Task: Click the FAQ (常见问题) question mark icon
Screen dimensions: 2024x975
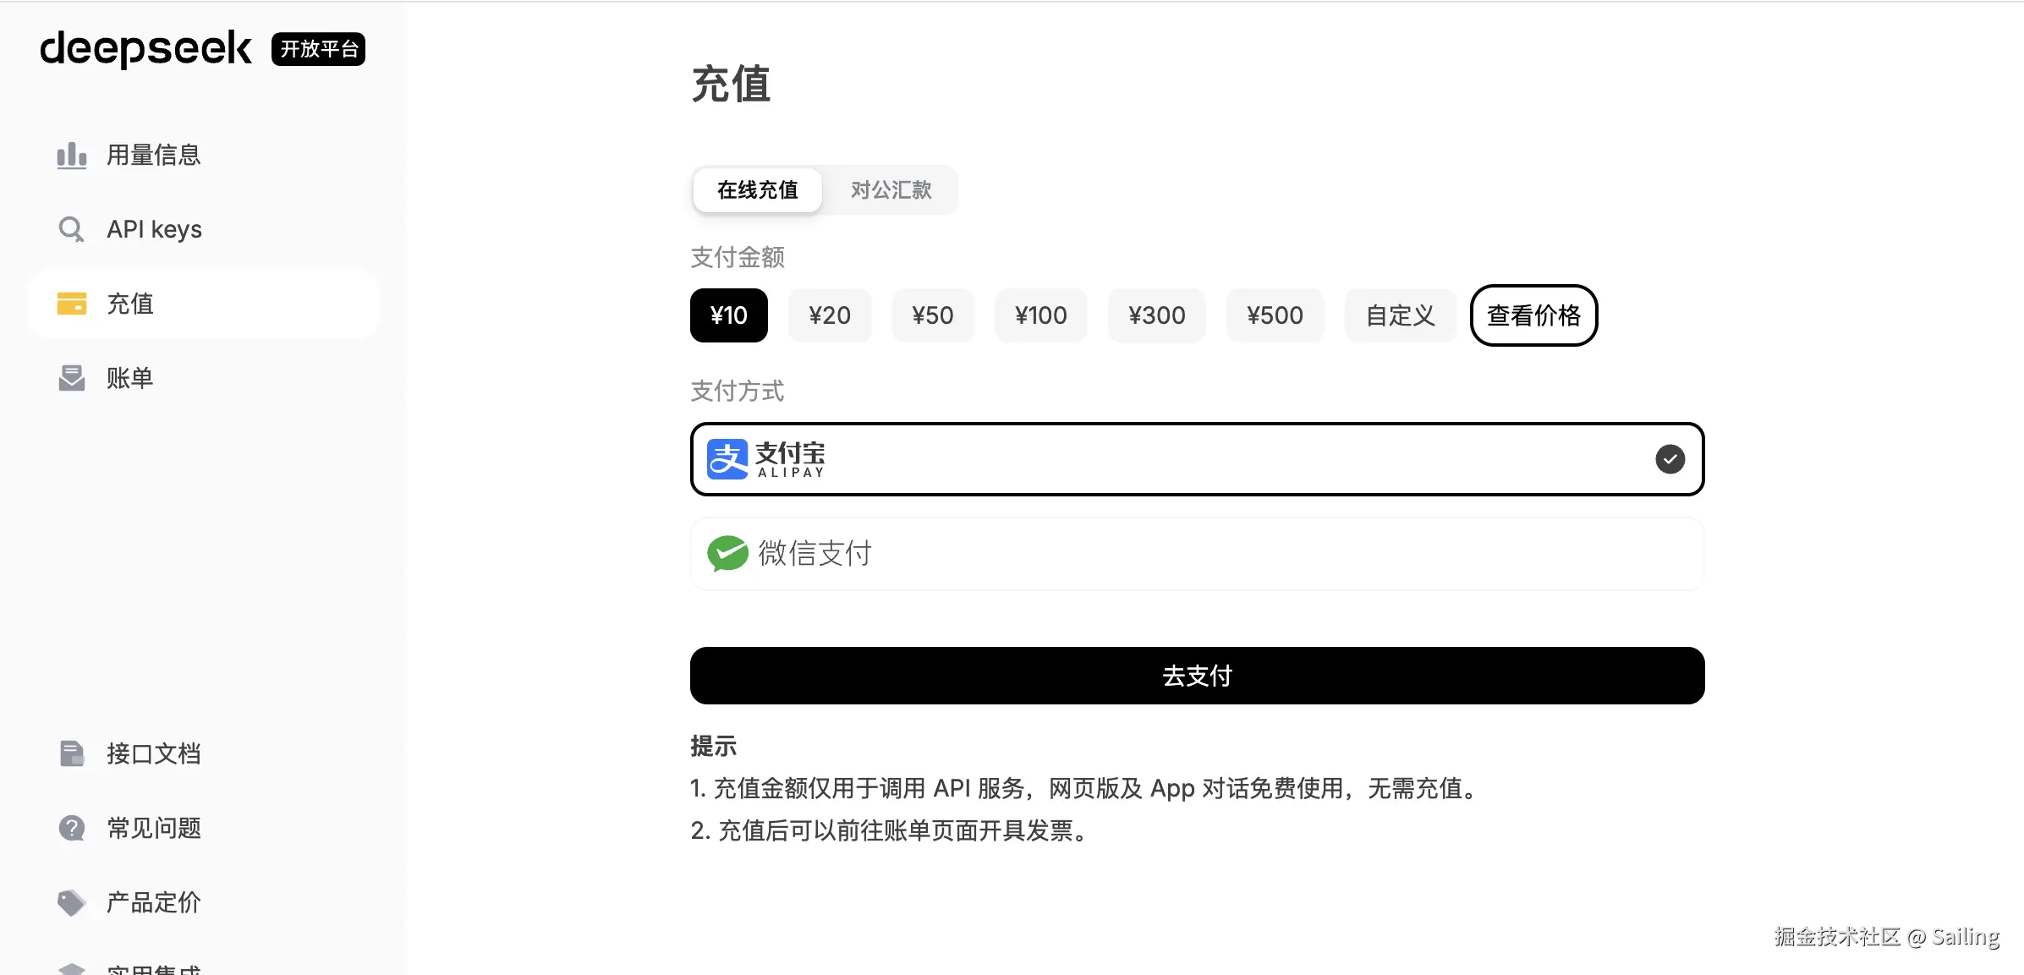Action: [72, 828]
